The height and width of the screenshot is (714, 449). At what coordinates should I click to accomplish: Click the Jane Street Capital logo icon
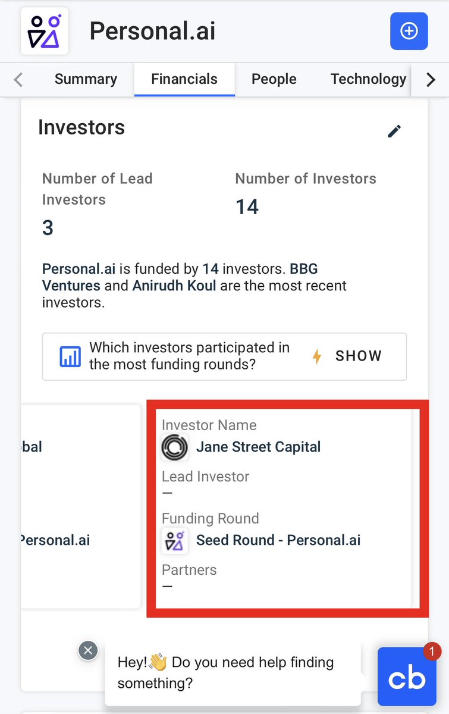[175, 447]
